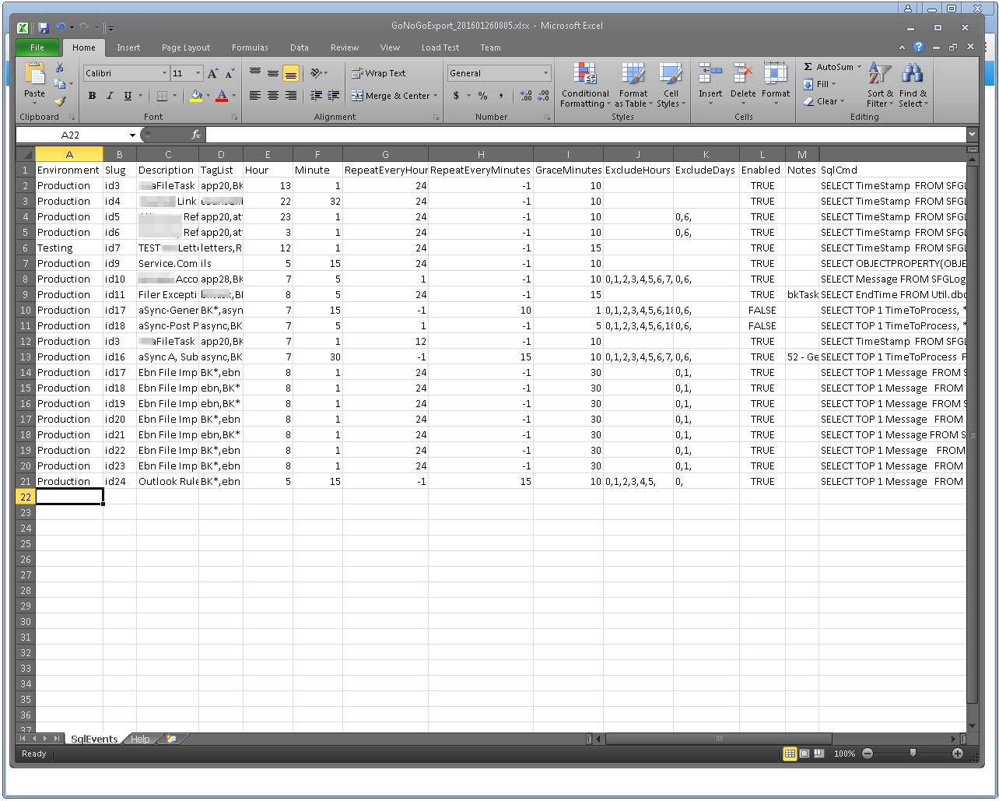The image size is (999, 801).
Task: Toggle Wrap Text on selected cell
Action: pyautogui.click(x=378, y=73)
